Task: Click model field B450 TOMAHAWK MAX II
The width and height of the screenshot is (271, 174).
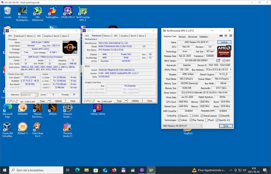Action: (x=116, y=46)
